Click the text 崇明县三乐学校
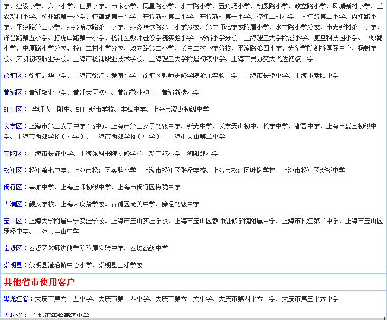The image size is (387, 320). point(121,265)
